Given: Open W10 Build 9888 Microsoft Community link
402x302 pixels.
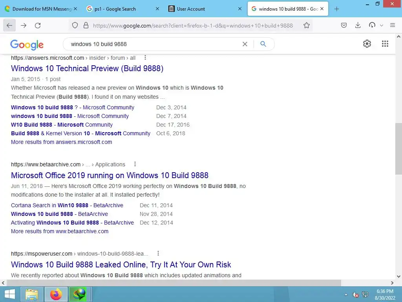Looking at the screenshot, I should tap(62, 125).
